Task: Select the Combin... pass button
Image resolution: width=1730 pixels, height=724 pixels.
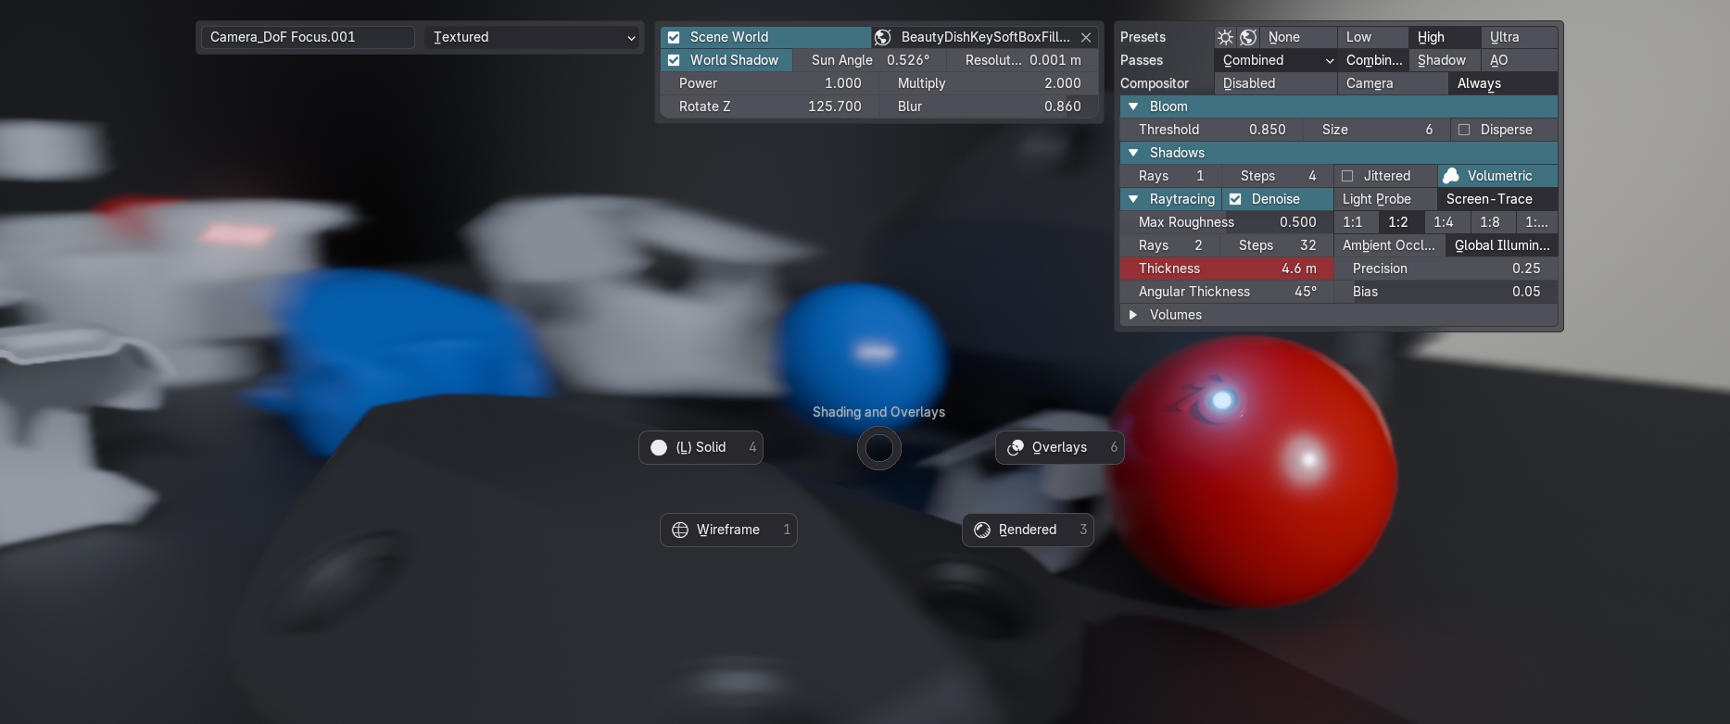Action: point(1374,60)
